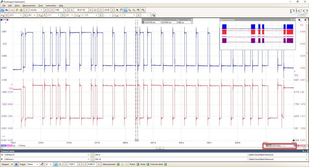309x167 pixels.
Task: Activate the zoom window magnifier tool
Action: coord(125,10)
